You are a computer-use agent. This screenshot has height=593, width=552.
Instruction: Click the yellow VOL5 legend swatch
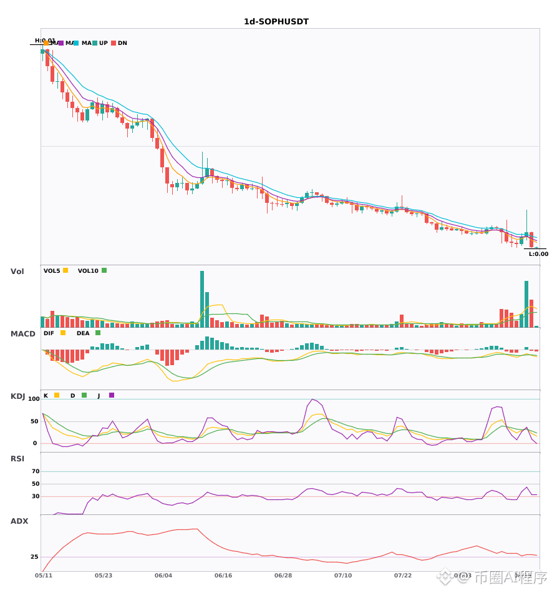65,270
